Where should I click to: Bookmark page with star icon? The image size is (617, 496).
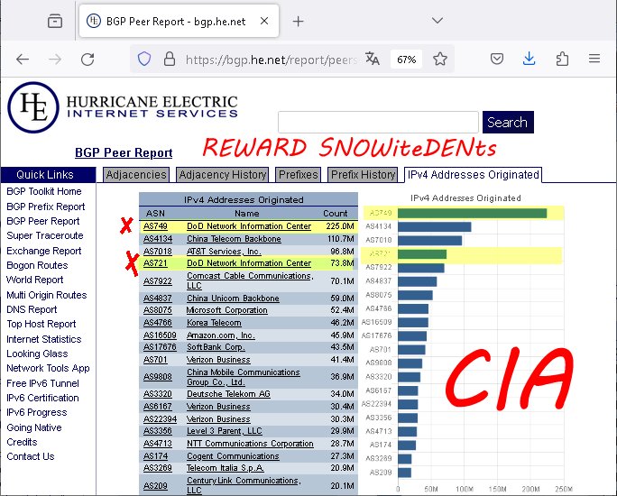(x=440, y=59)
